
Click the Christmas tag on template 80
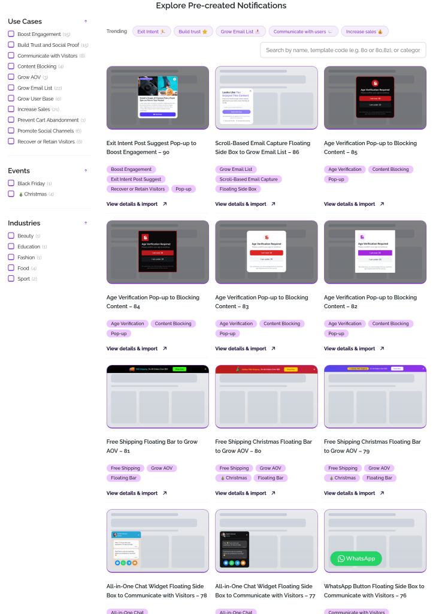[234, 478]
